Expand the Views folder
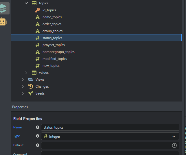The image size is (186, 155). pos(23,80)
